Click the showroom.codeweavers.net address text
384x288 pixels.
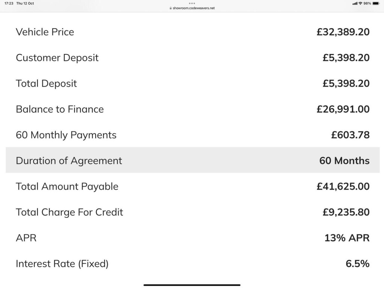click(x=193, y=8)
